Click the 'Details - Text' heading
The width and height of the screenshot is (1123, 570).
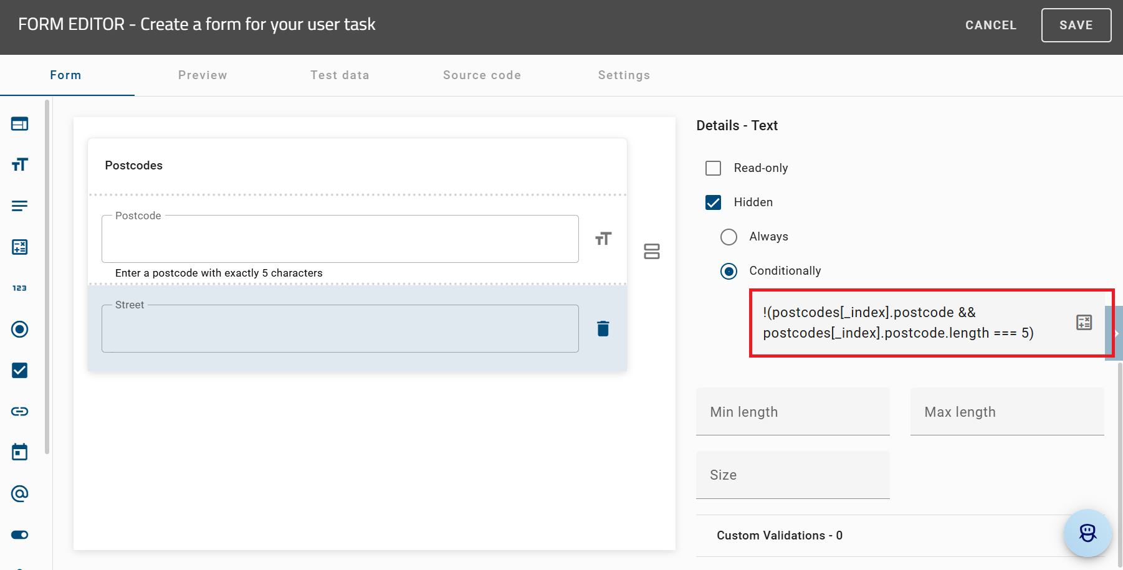737,126
